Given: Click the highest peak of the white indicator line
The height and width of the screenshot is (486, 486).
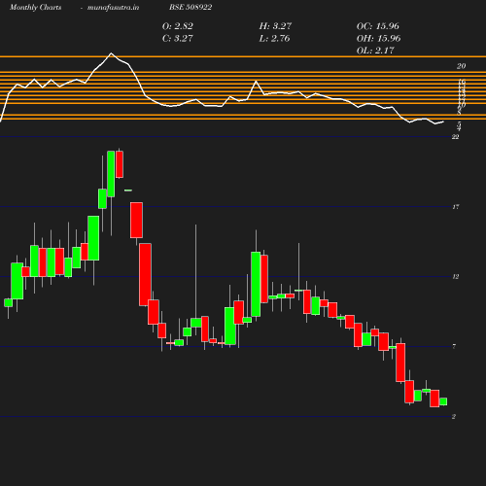Looking at the screenshot, I should click(x=111, y=53).
